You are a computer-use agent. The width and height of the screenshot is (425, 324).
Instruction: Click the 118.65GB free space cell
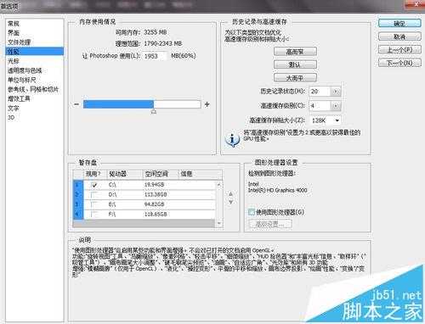click(156, 215)
